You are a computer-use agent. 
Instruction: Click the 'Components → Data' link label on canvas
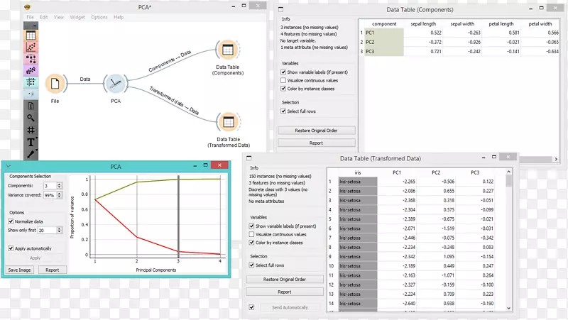tap(170, 61)
